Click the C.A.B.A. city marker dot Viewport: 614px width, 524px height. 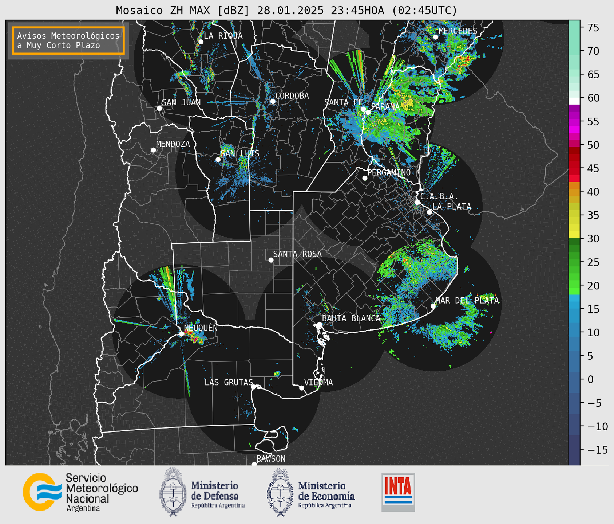(x=417, y=202)
